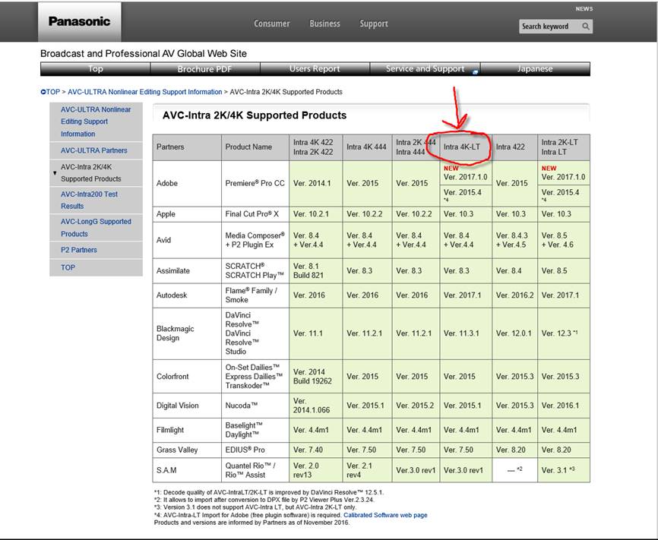Click the Product Name column header
658x540 pixels.
[x=255, y=147]
